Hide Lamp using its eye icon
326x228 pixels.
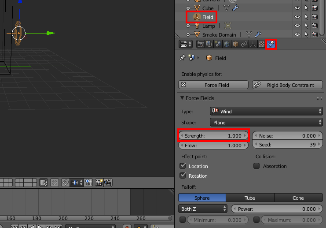click(x=297, y=26)
